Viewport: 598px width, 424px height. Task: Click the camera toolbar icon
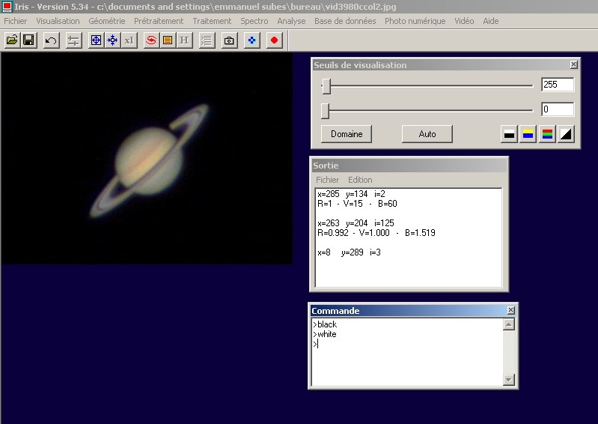click(x=229, y=40)
